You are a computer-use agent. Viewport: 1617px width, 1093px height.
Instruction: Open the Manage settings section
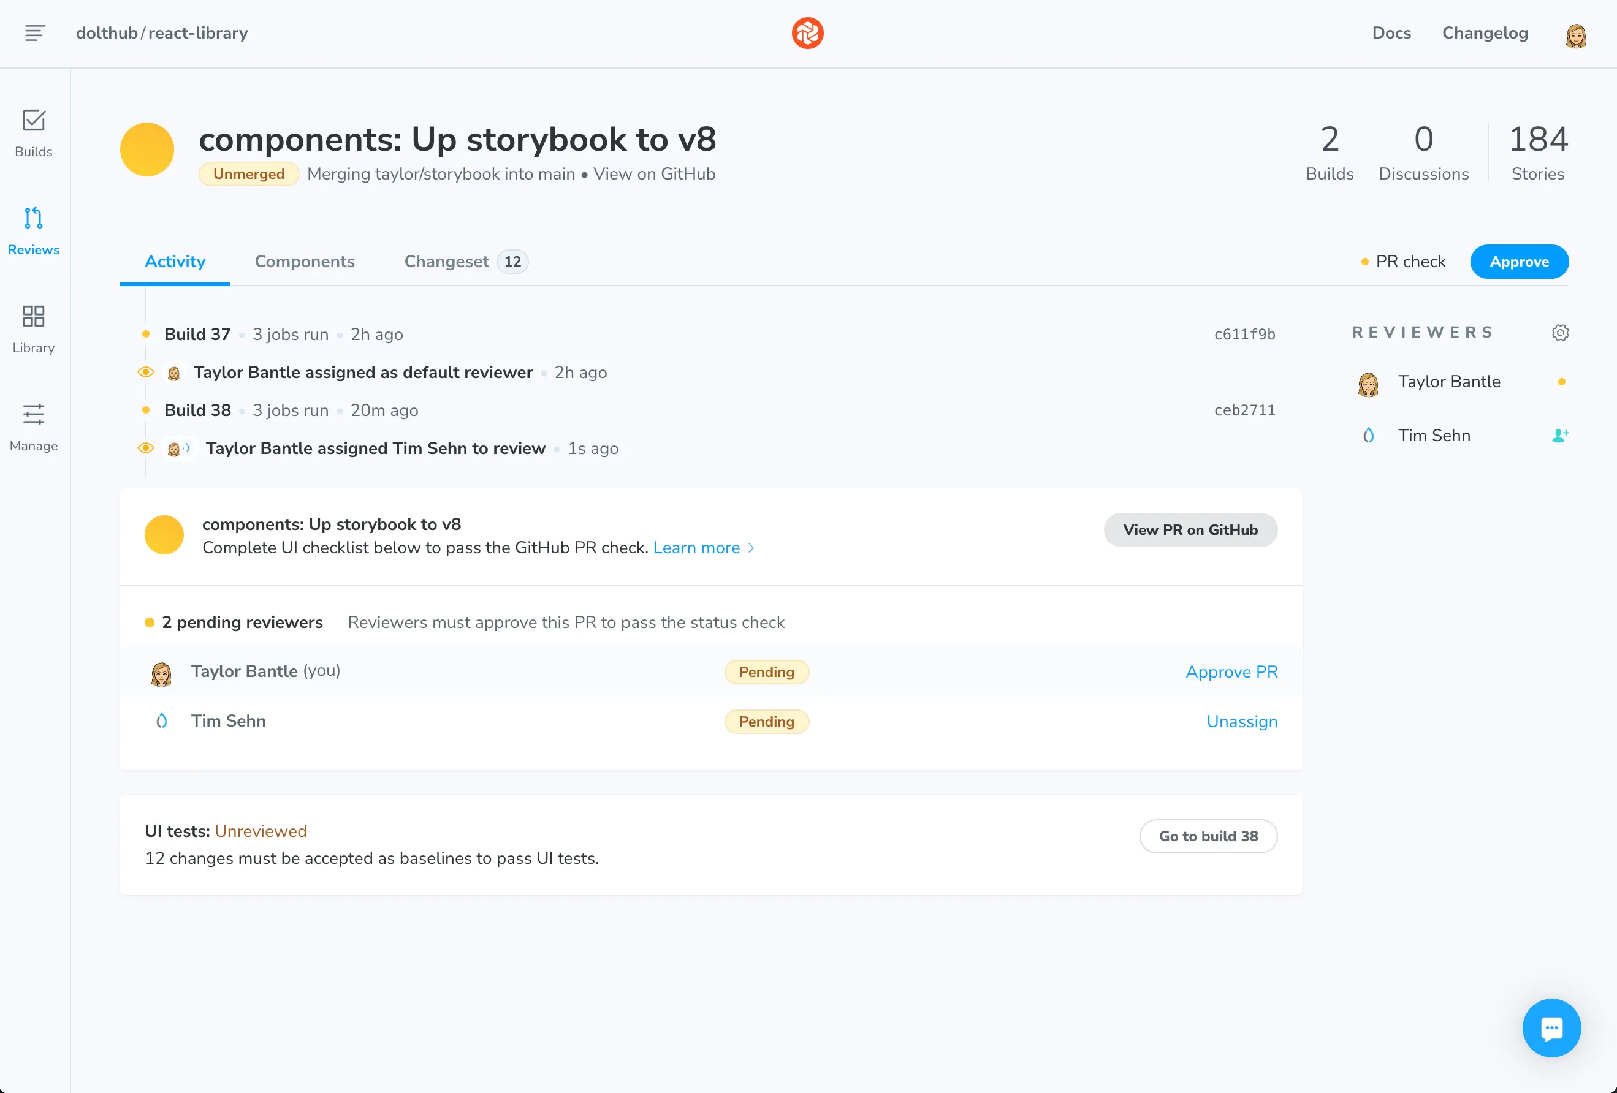click(x=33, y=427)
